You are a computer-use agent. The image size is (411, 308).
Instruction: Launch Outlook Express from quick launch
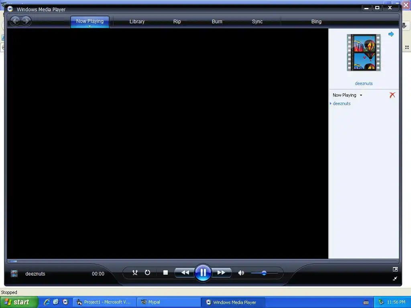click(56, 302)
